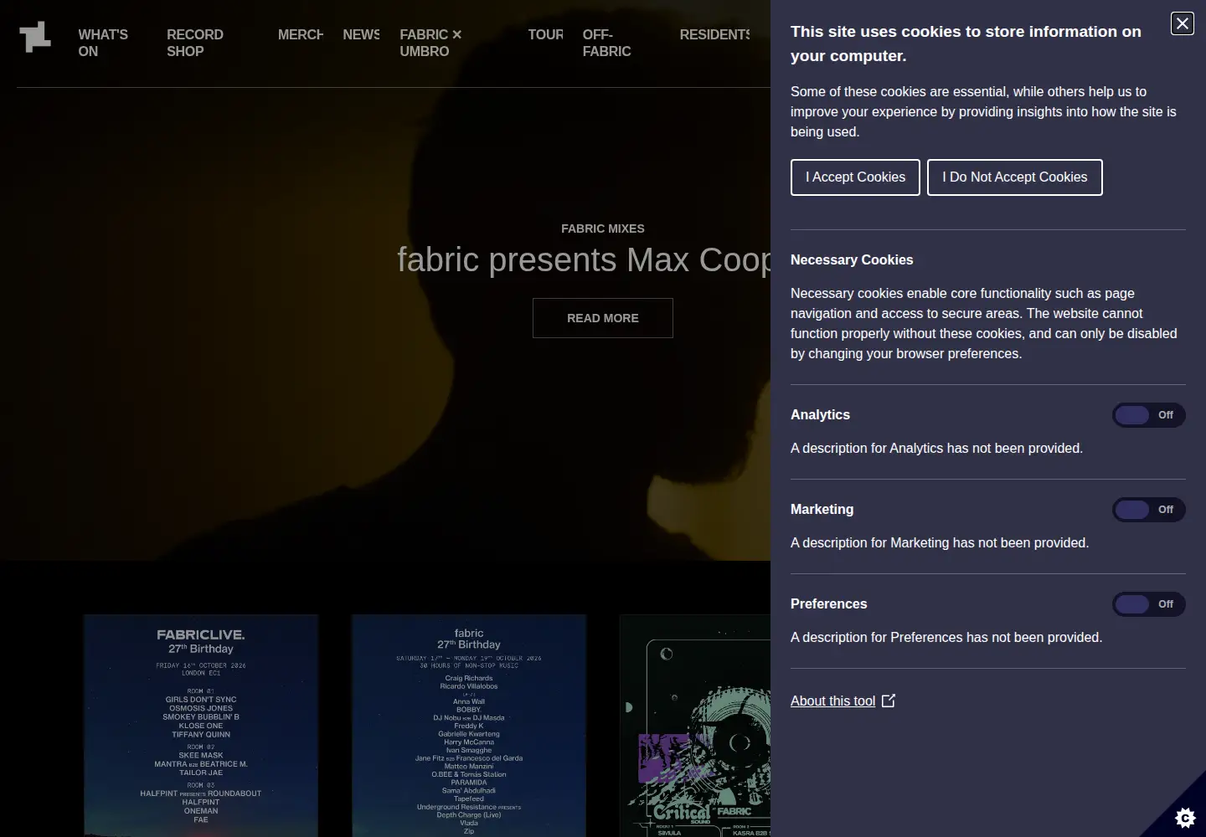Open the Tour menu item
This screenshot has width=1206, height=837.
coord(545,34)
